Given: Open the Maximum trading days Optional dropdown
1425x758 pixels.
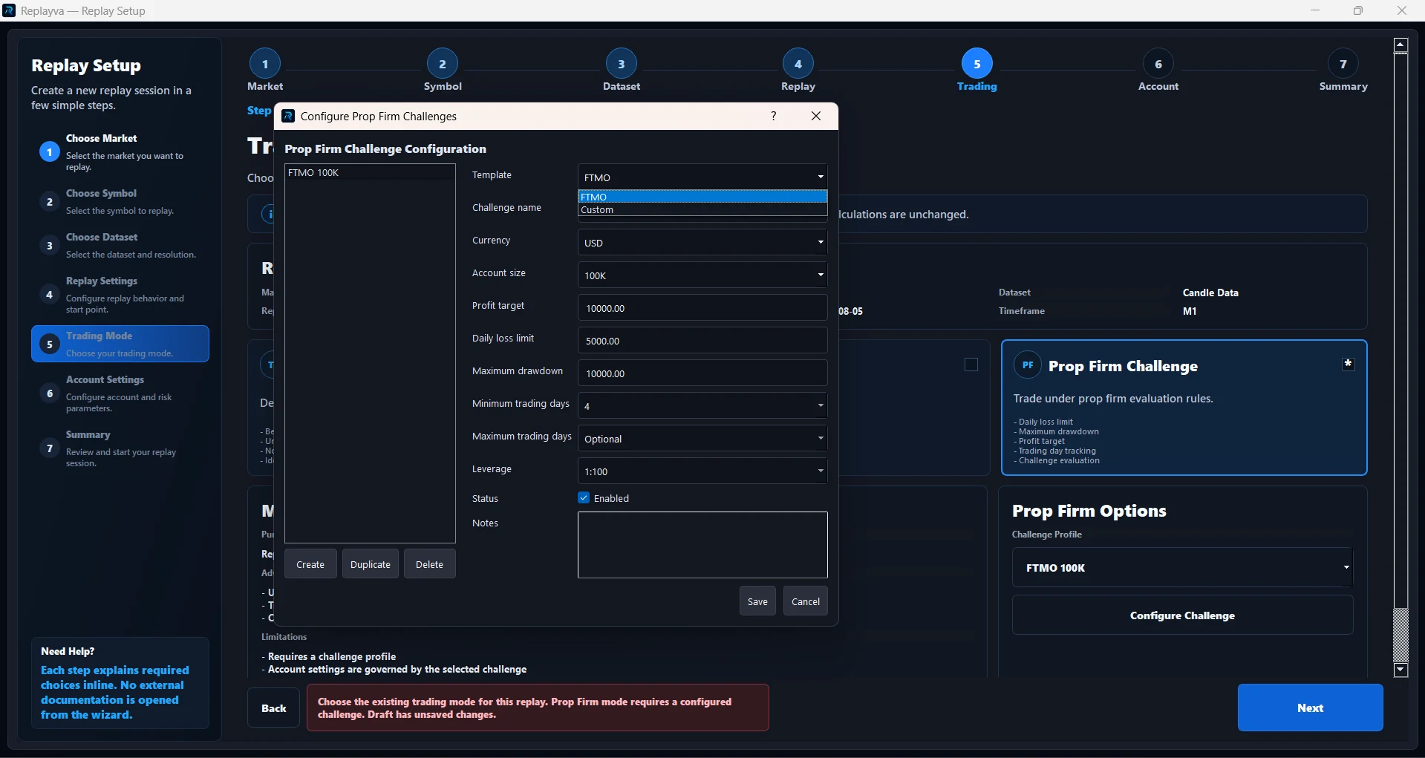Looking at the screenshot, I should pos(702,438).
